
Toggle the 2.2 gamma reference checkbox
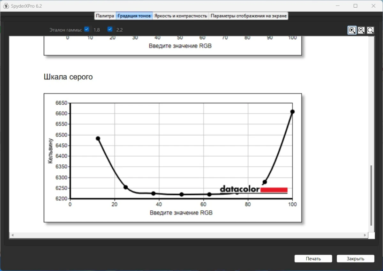(x=110, y=29)
